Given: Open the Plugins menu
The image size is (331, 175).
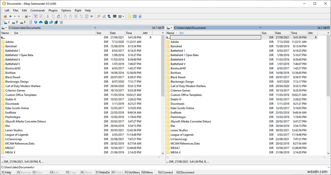Looking at the screenshot, I should pyautogui.click(x=53, y=10).
